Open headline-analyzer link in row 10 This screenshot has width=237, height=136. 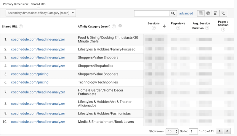38,122
